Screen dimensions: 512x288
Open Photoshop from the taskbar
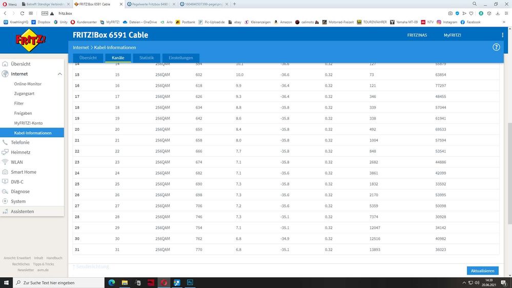(x=190, y=283)
